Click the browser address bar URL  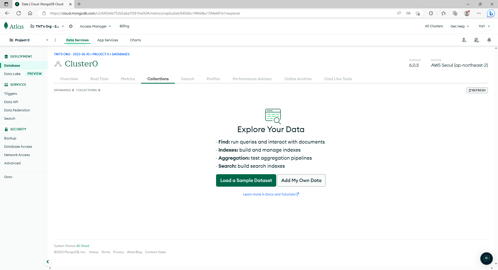click(x=145, y=13)
